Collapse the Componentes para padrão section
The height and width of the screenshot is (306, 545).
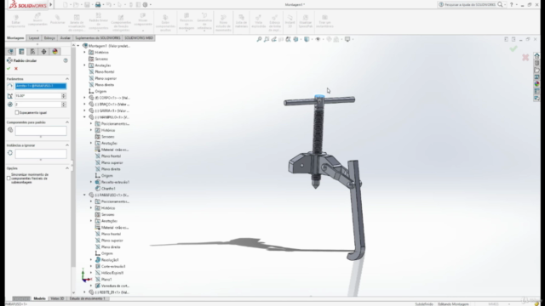pos(67,122)
